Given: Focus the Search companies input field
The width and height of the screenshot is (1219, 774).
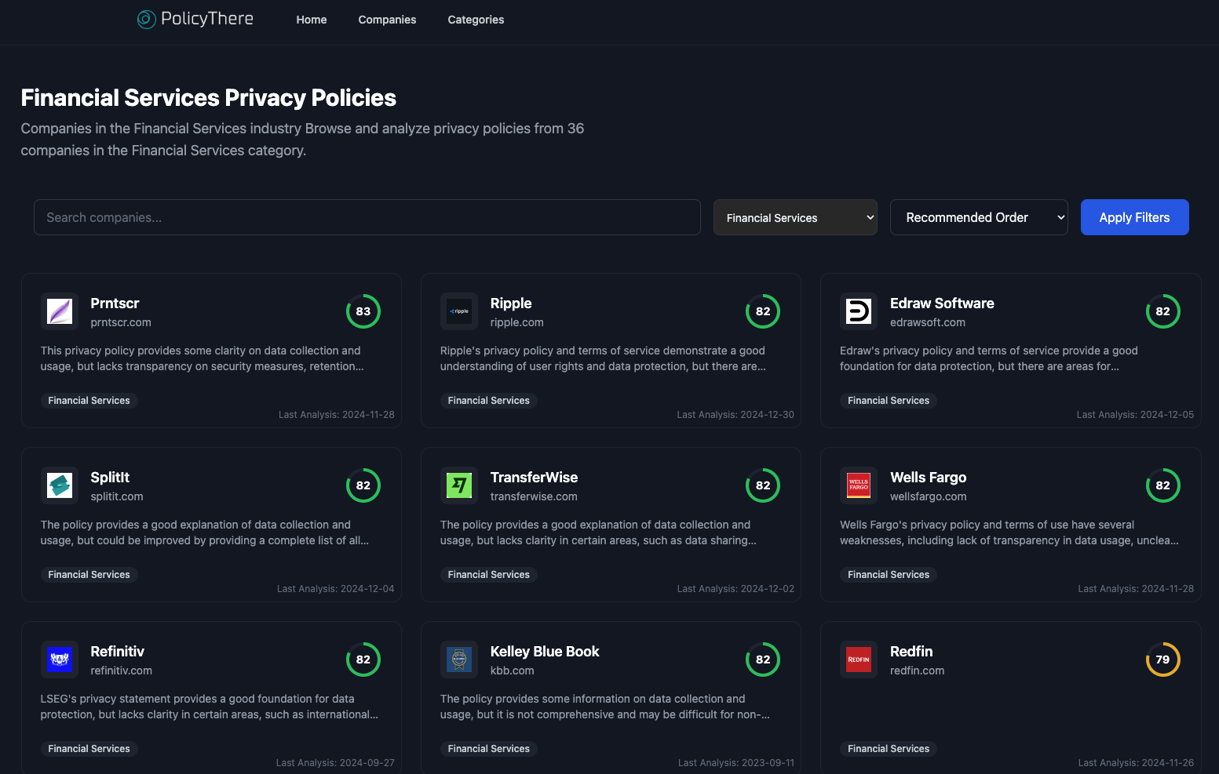Looking at the screenshot, I should (x=367, y=217).
